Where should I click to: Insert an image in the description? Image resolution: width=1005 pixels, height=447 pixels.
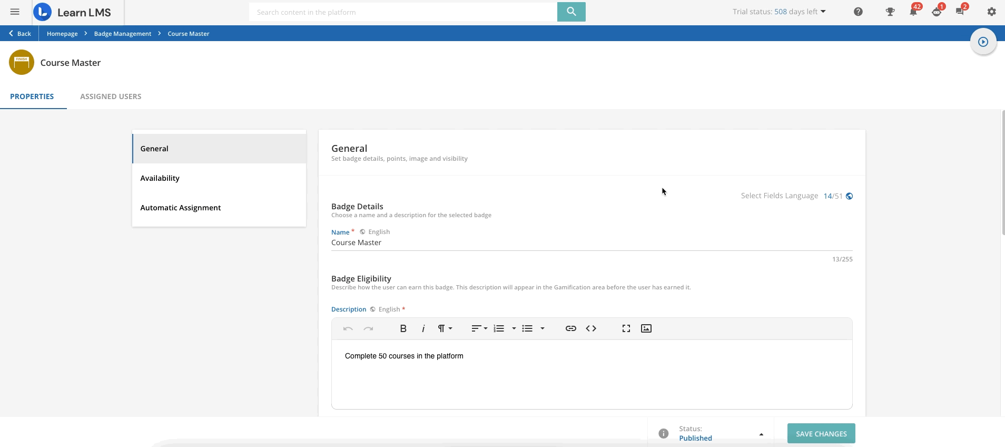pos(646,328)
